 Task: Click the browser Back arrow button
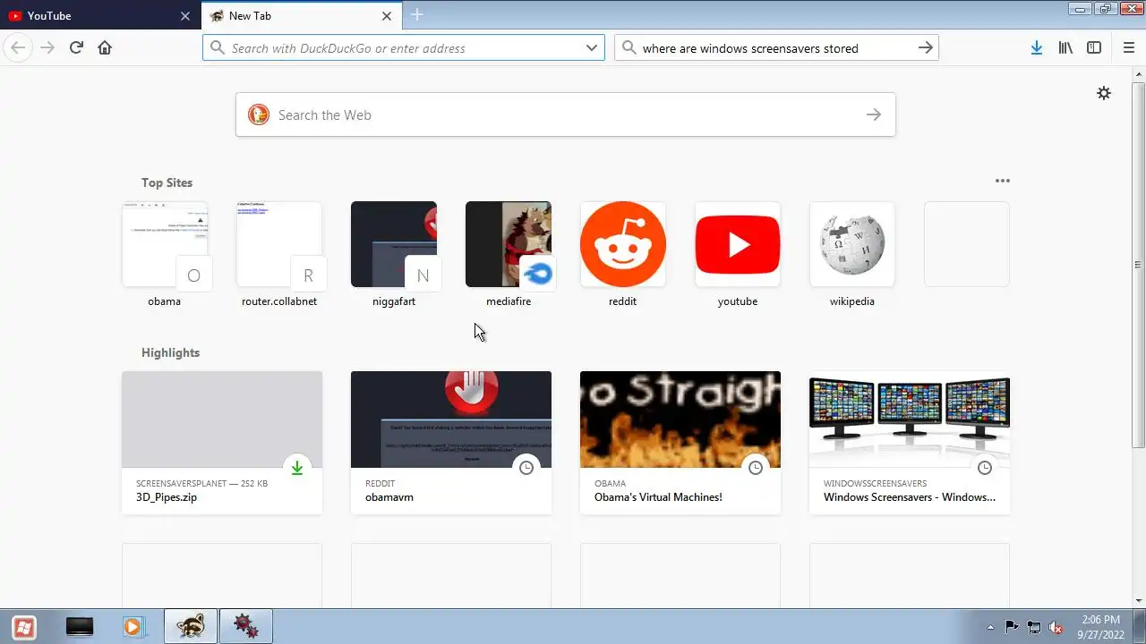click(18, 47)
